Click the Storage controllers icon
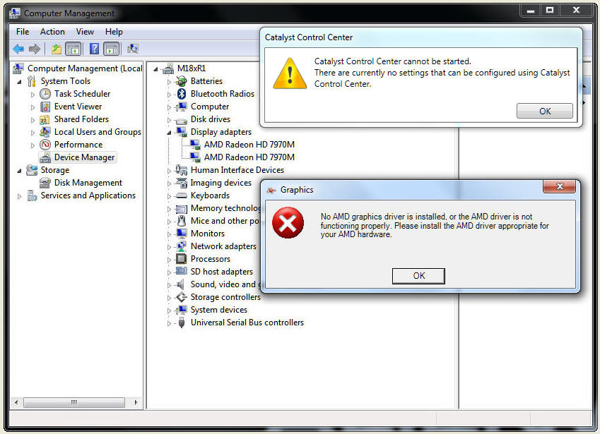The height and width of the screenshot is (434, 600). coord(181,297)
